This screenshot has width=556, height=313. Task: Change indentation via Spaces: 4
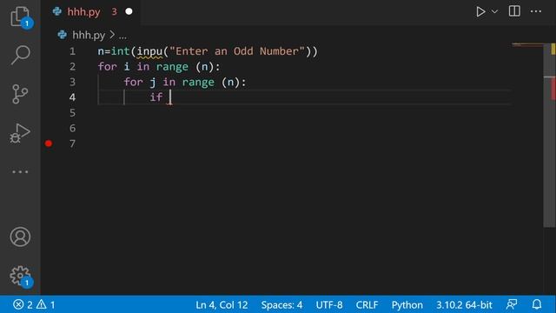click(x=281, y=305)
